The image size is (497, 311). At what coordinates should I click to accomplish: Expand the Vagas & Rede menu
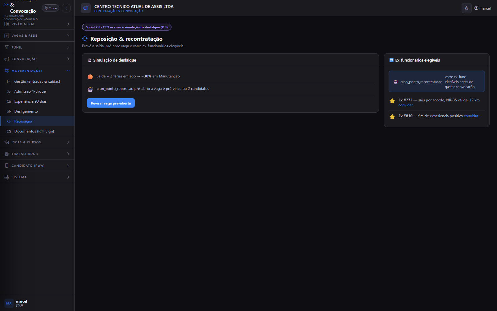[37, 36]
